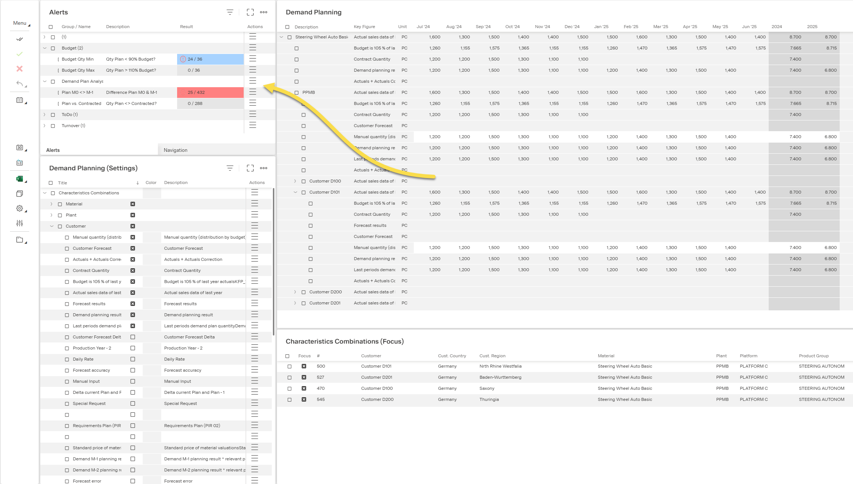Collapse Customer D101 in Demand Planning
853x484 pixels.
295,192
